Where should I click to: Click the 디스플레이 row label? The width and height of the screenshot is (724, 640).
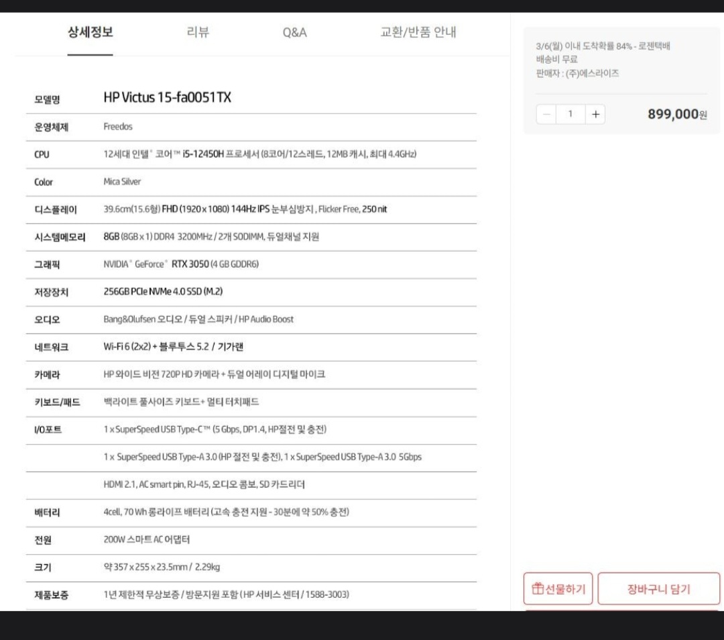click(56, 210)
